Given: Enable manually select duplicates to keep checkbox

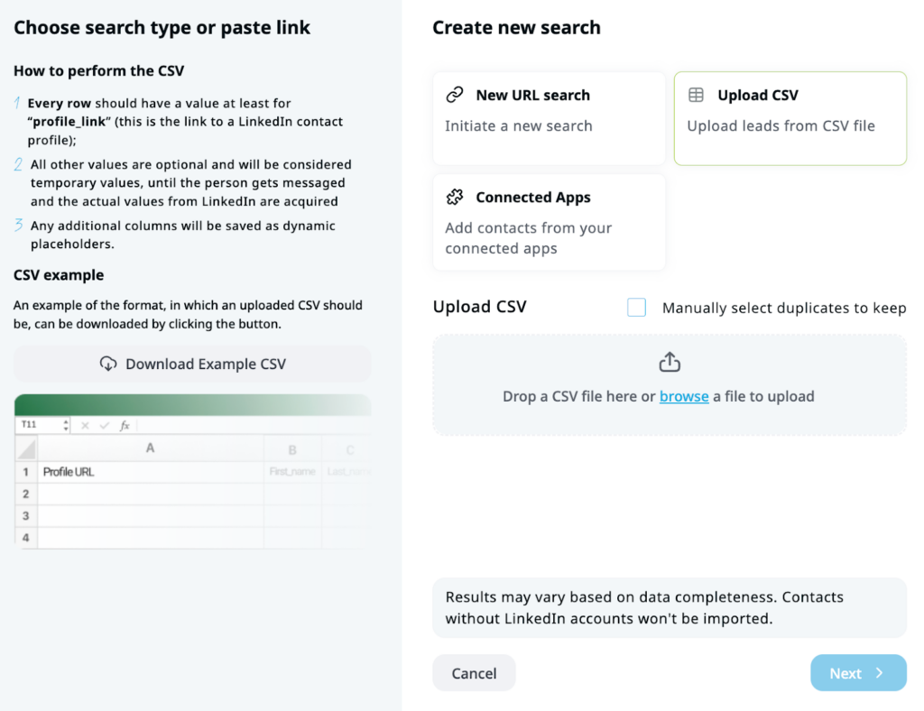Looking at the screenshot, I should click(637, 308).
